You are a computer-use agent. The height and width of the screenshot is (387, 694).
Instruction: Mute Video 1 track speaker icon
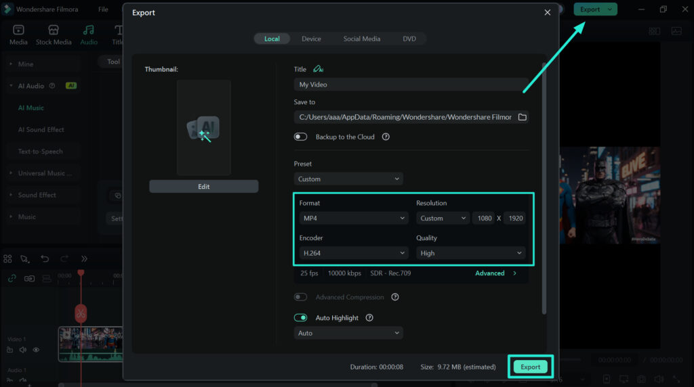click(x=23, y=350)
